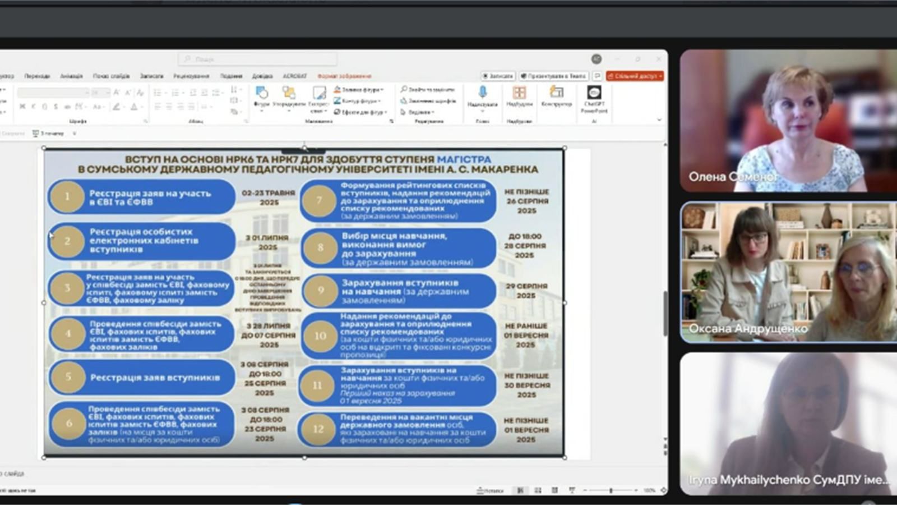Open the Формат зображення tab
This screenshot has height=505, width=897.
coord(344,76)
